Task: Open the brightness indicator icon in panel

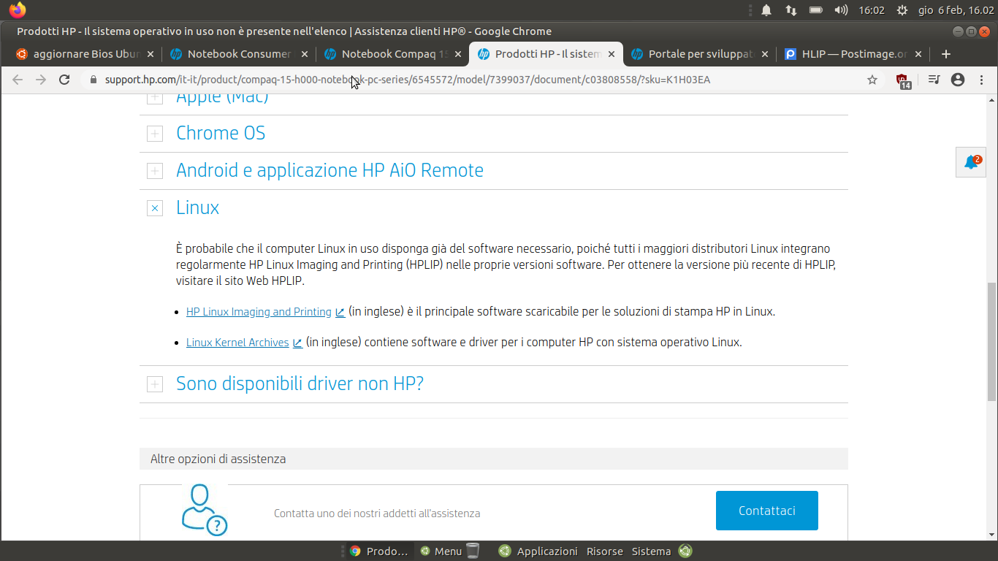Action: coord(902,10)
